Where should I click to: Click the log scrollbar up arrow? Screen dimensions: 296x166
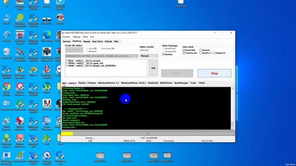(232, 89)
